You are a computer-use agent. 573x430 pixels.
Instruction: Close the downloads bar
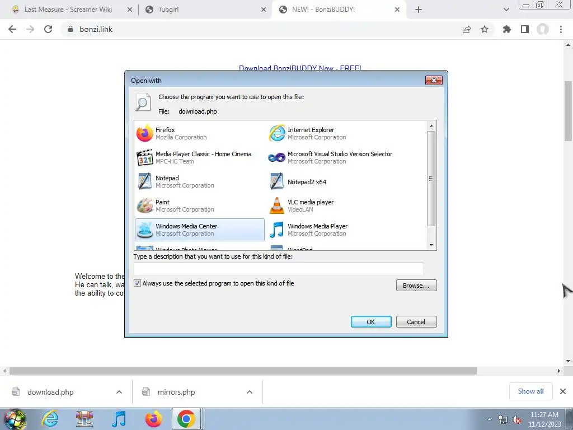click(563, 391)
